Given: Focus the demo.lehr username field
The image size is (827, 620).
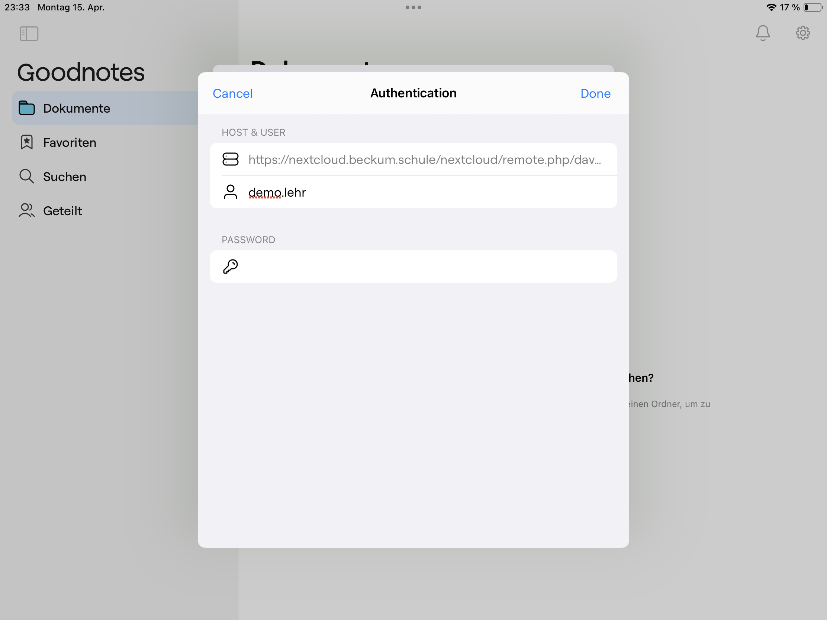Looking at the screenshot, I should [413, 192].
